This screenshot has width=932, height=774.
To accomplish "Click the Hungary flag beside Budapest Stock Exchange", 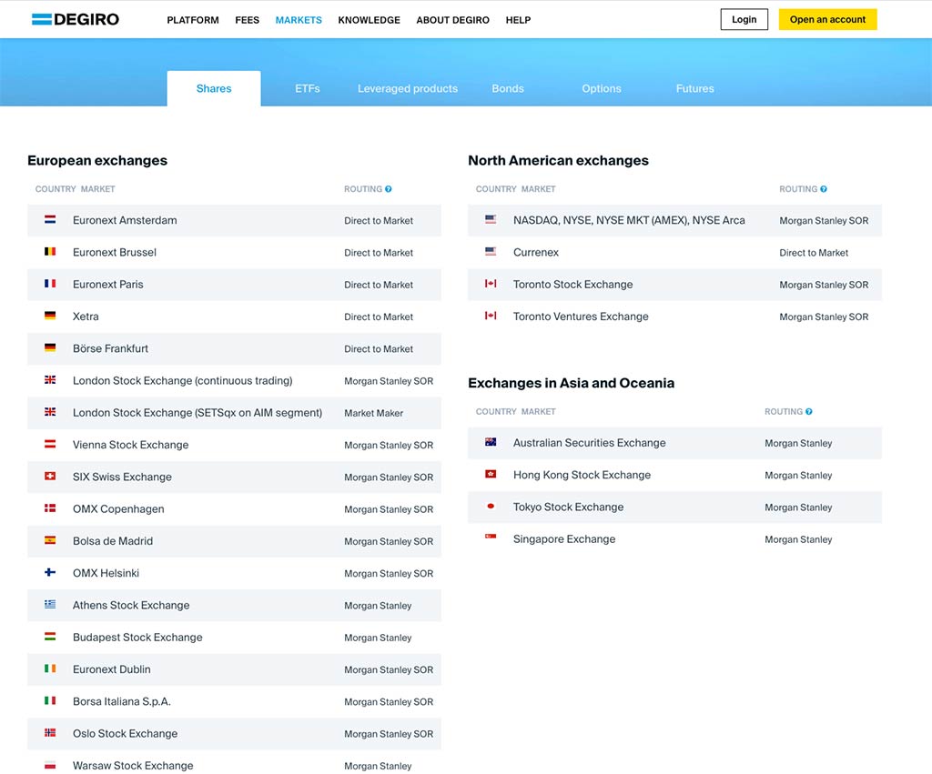I will pos(50,637).
